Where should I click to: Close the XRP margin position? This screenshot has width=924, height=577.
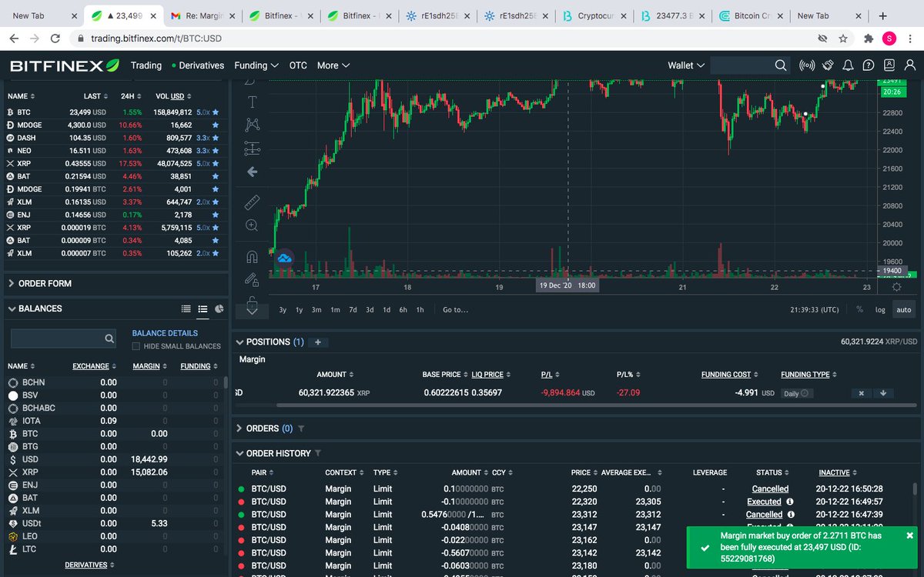point(861,393)
